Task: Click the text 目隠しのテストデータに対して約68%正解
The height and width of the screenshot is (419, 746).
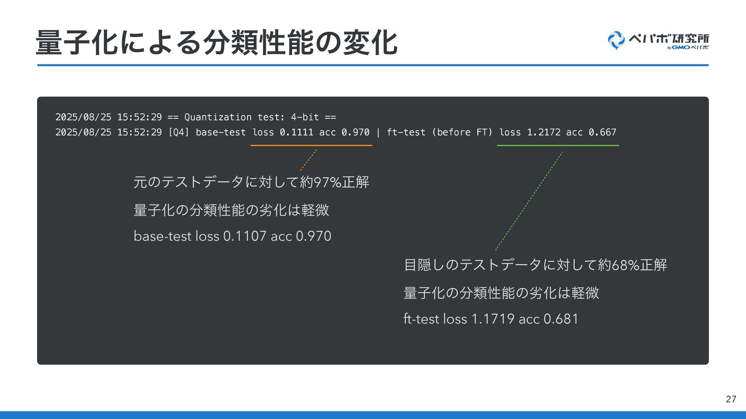Action: point(535,265)
